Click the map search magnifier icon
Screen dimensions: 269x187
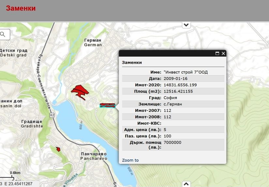[x=3, y=34]
